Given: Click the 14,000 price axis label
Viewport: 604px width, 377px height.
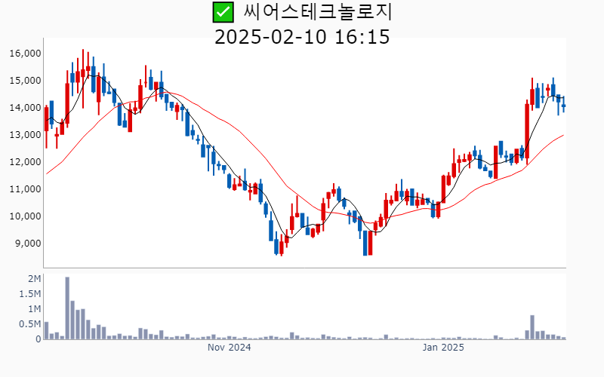Looking at the screenshot, I should pyautogui.click(x=26, y=108).
